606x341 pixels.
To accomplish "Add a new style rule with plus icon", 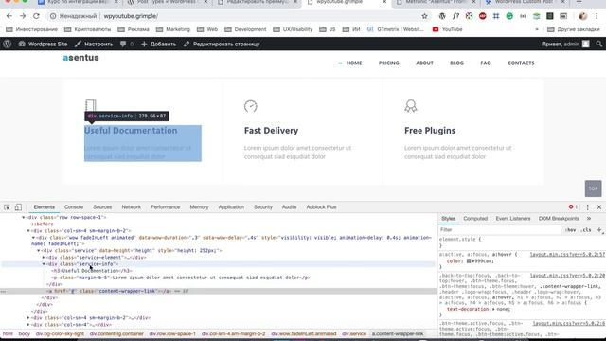I will click(599, 229).
